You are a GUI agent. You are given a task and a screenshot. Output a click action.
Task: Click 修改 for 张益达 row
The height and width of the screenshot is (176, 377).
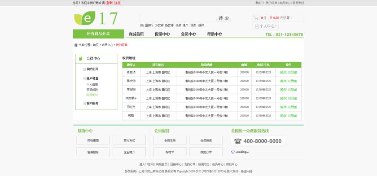click(x=284, y=73)
